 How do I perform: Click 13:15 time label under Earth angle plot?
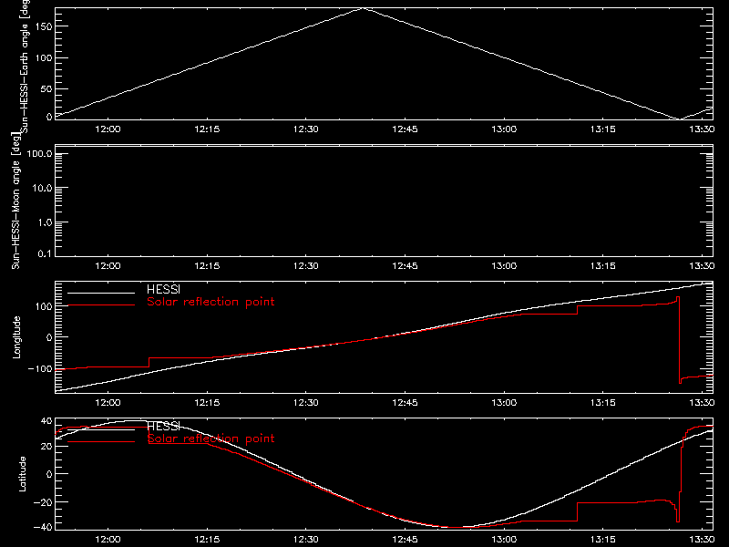pyautogui.click(x=603, y=129)
